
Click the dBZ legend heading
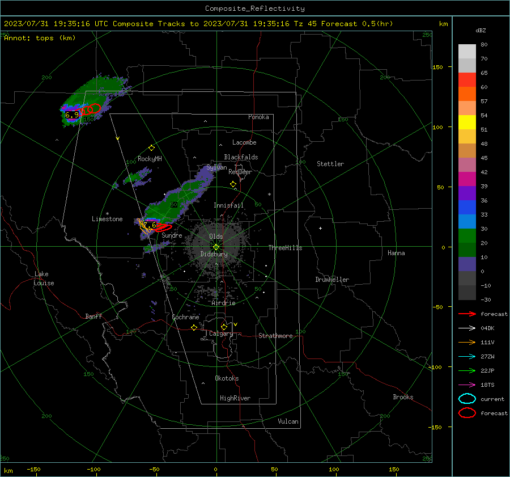pos(481,31)
